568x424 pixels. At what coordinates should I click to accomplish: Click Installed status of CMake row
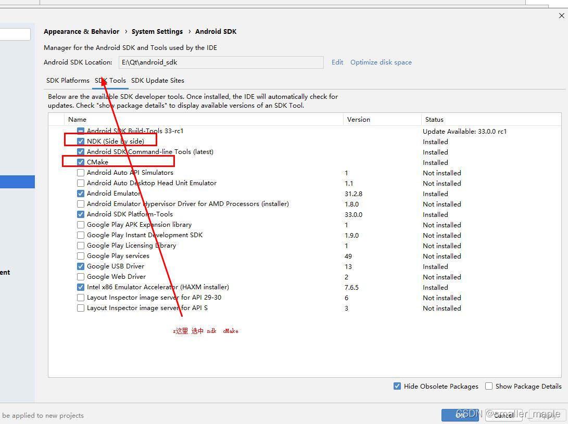[x=435, y=162]
